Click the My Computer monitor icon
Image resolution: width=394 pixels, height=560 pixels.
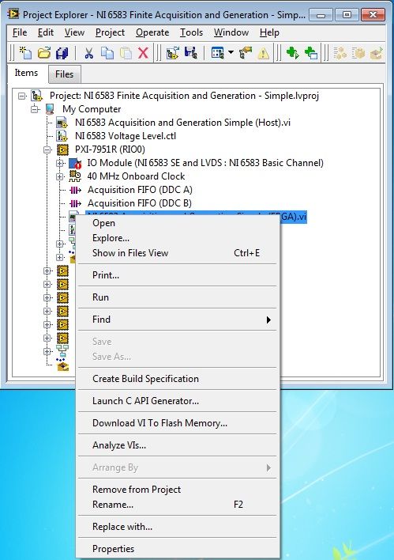(50, 109)
